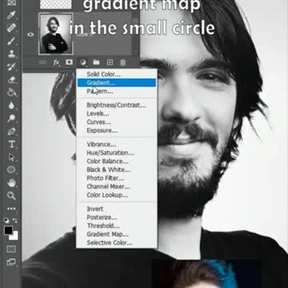Viewport: 288px width, 288px height.
Task: Select the Eyedropper tool
Action: (x=11, y=15)
